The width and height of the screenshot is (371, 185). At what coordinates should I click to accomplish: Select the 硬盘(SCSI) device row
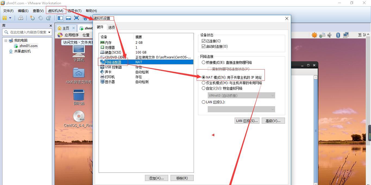pos(146,52)
